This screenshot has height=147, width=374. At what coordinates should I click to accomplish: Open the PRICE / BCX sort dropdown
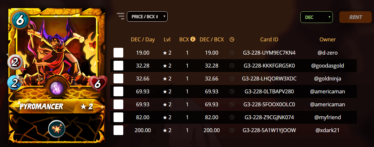[147, 16]
